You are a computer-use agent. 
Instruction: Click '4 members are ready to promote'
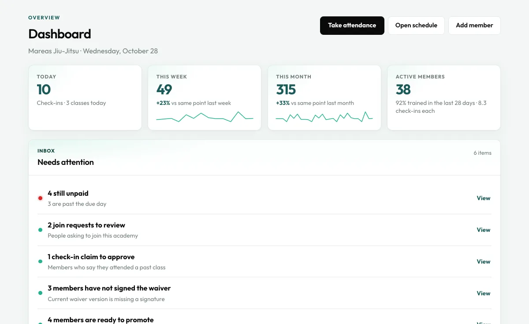click(x=101, y=320)
